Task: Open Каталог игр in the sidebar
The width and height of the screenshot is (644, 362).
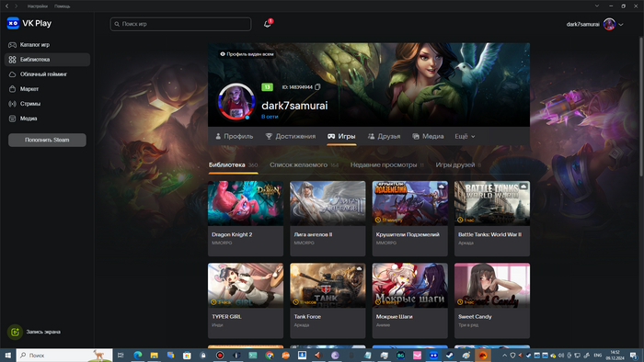Action: pyautogui.click(x=35, y=45)
